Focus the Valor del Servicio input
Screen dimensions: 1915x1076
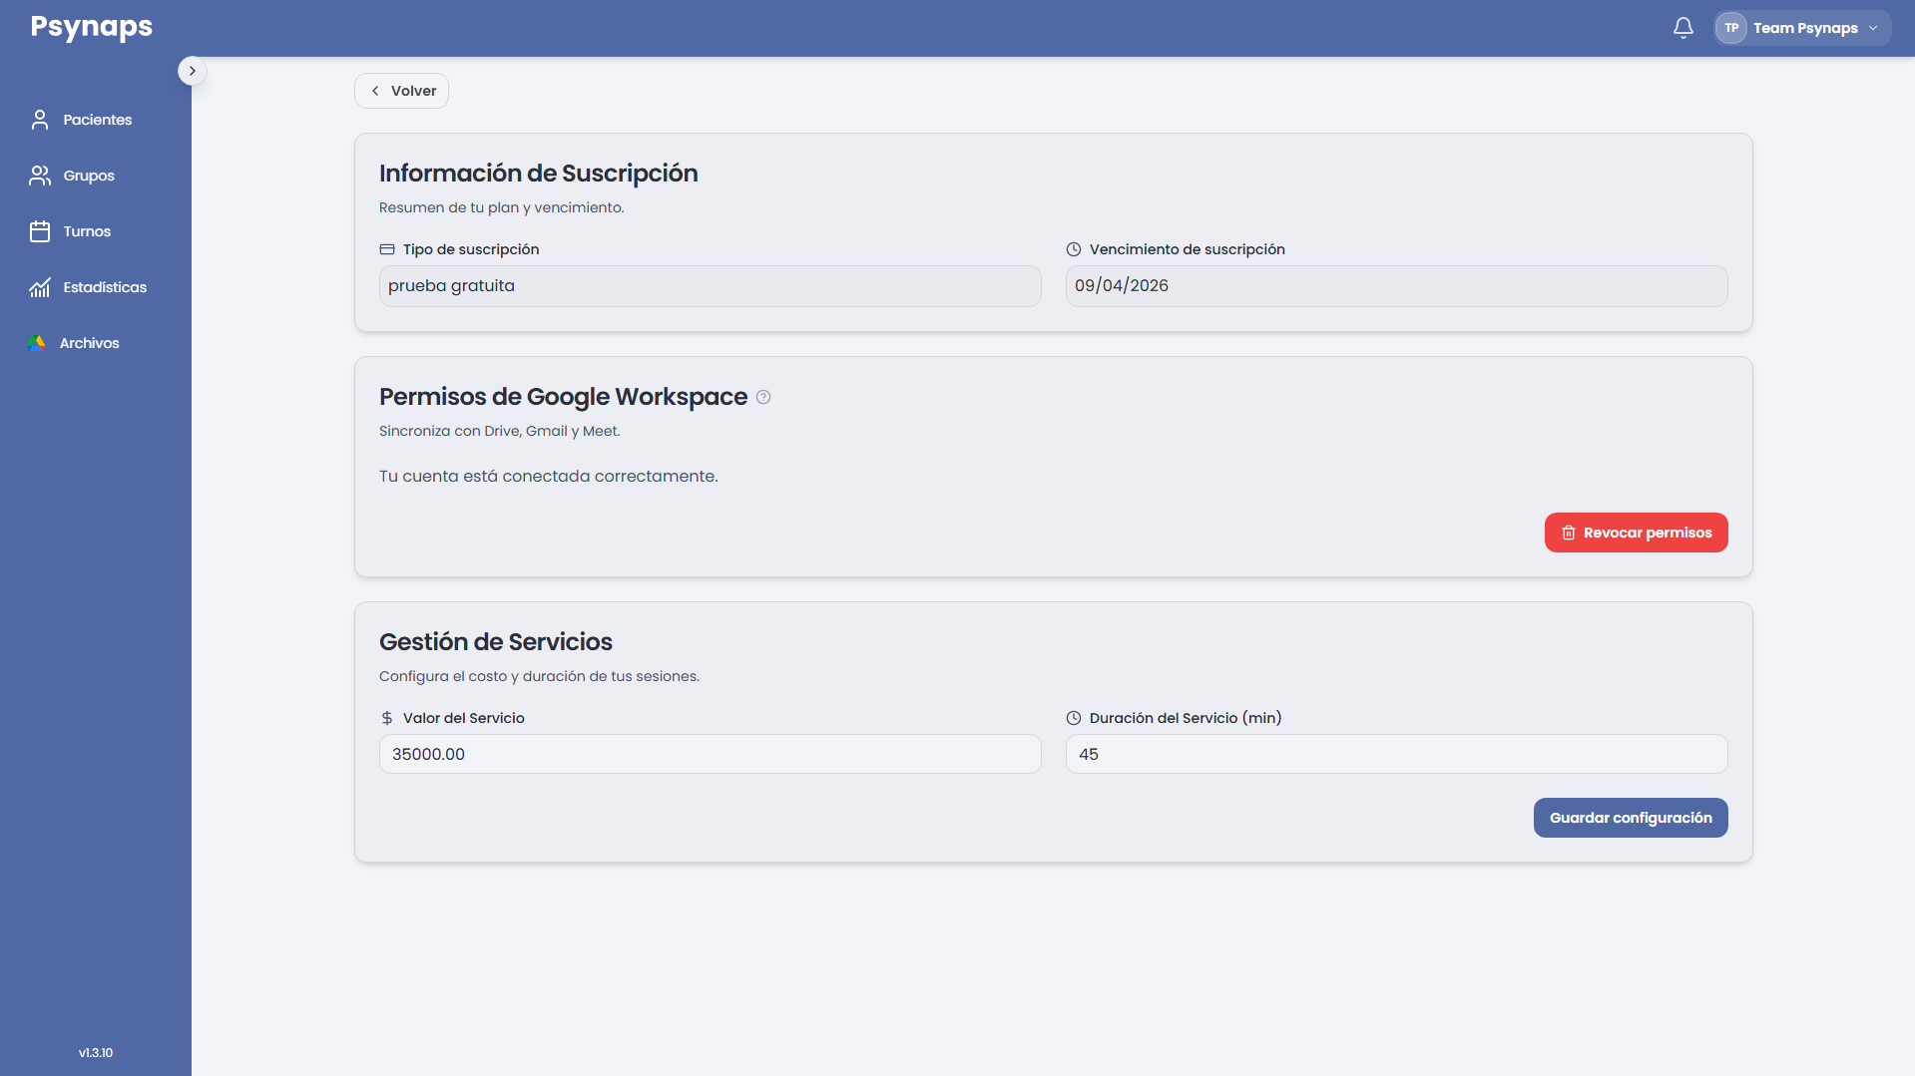point(710,754)
